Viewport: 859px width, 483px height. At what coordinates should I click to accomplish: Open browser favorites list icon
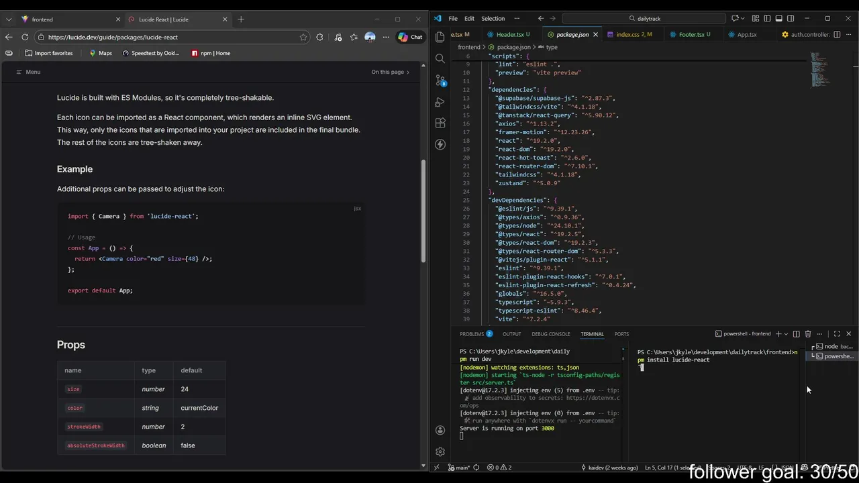point(354,37)
